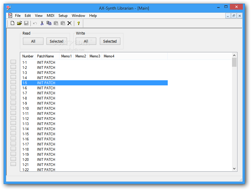Toggle the side button beside patch 1-10
Screen dimensions: 251x190
[x=13, y=108]
